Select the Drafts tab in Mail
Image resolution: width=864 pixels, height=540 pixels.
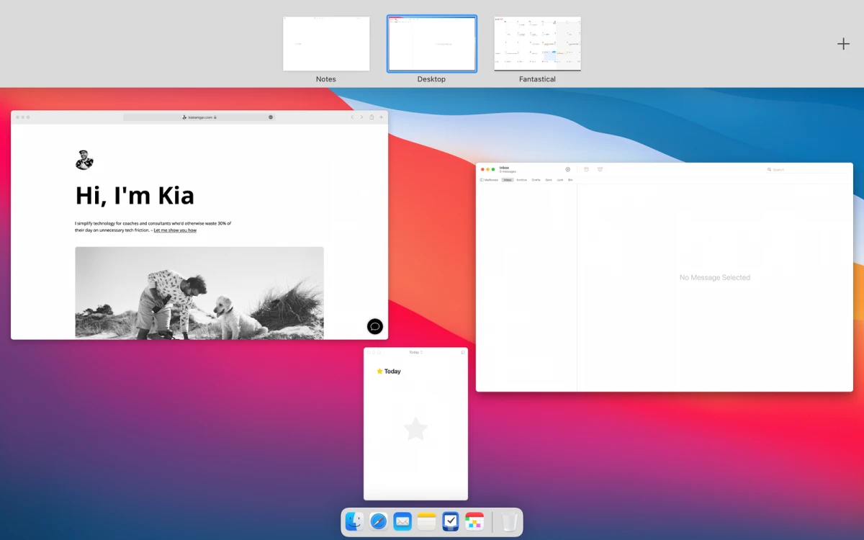click(536, 179)
